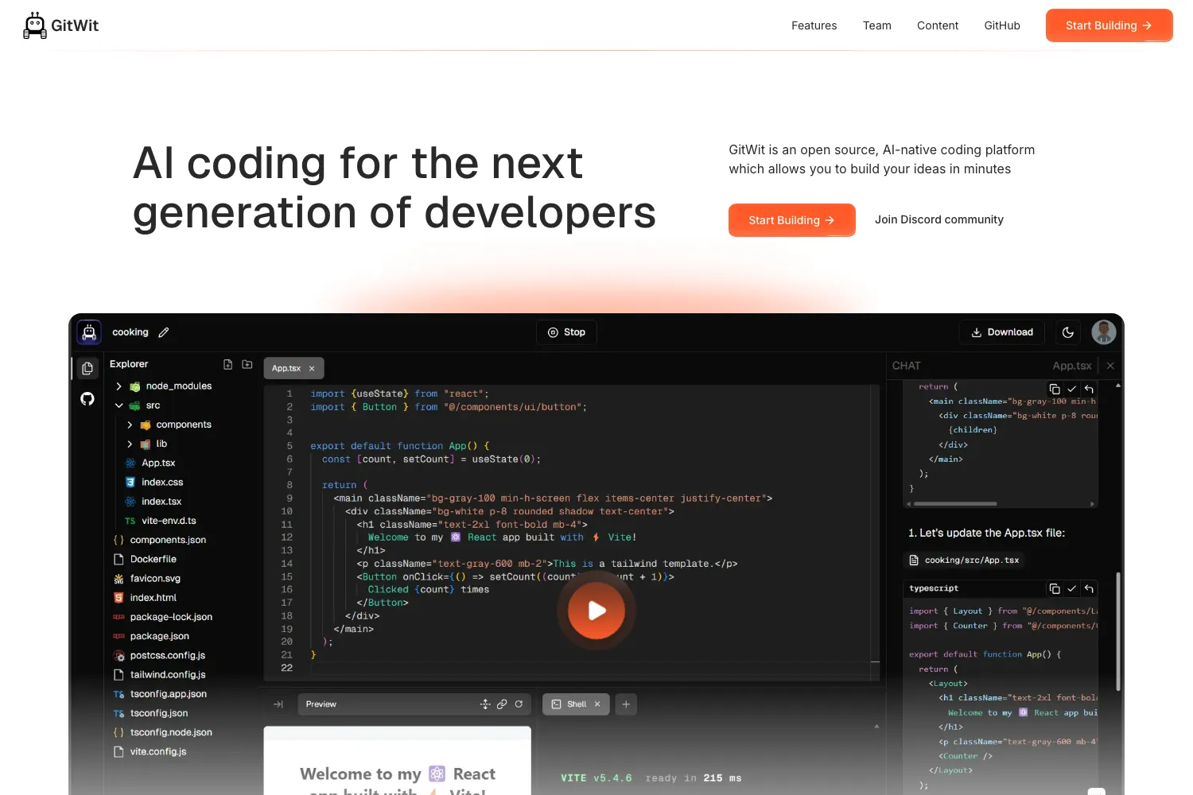Click the chat panel vertical scrollbar
This screenshot has width=1193, height=795.
pos(1118,632)
